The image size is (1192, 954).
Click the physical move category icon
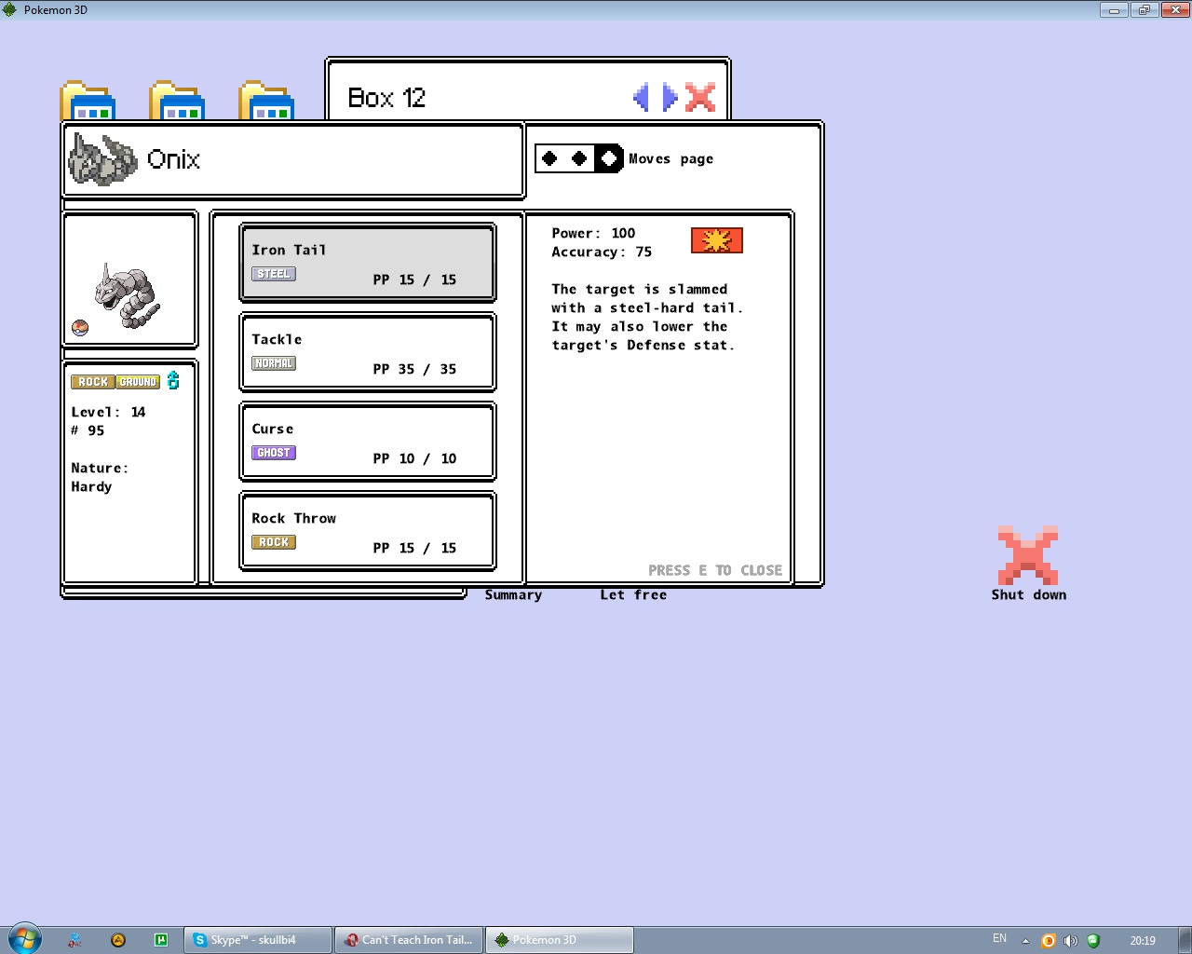717,240
